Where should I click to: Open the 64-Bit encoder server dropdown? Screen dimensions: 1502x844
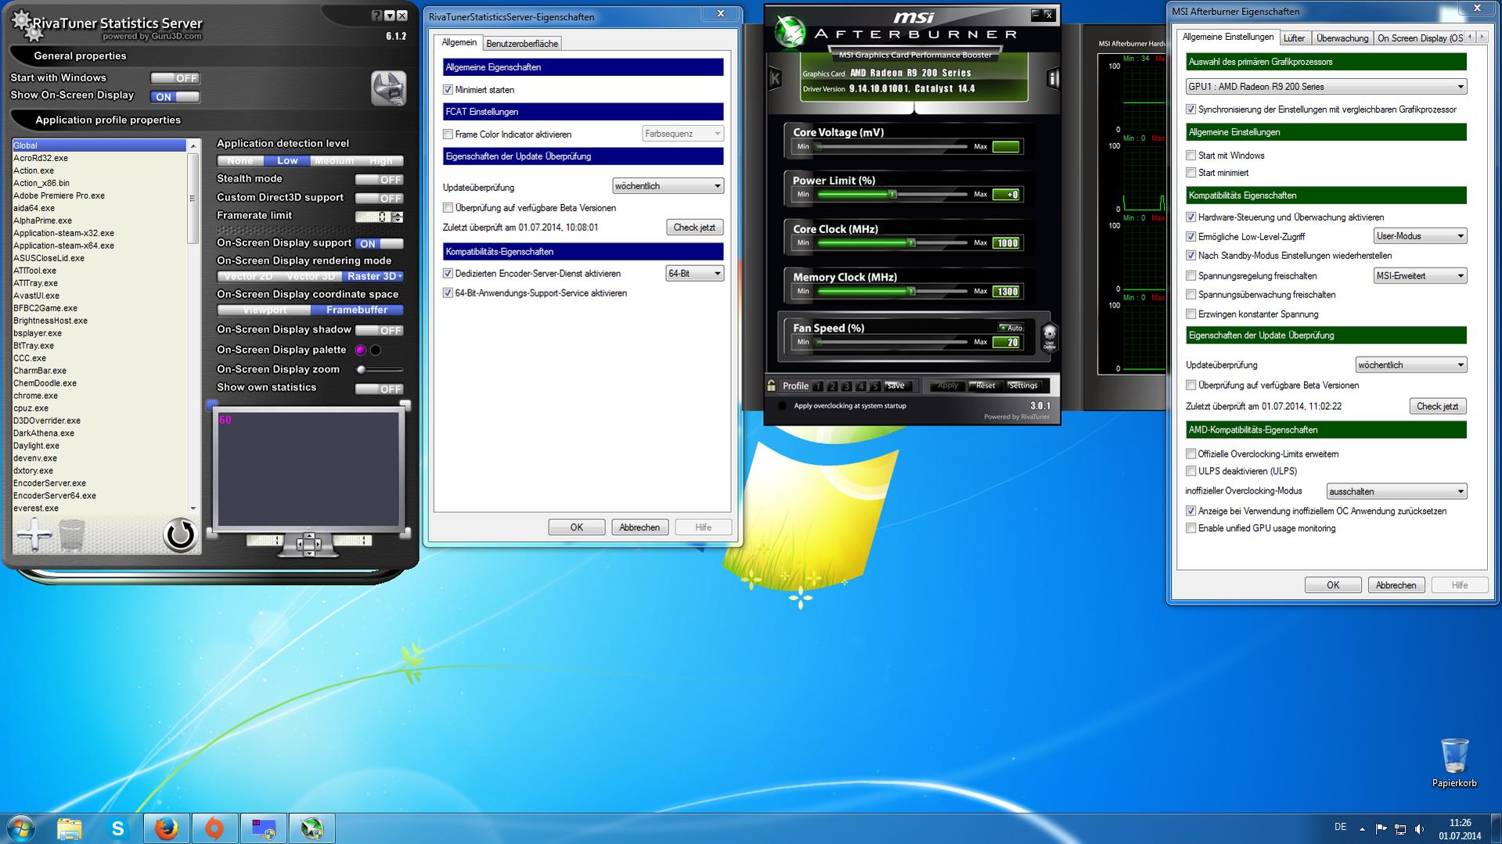coord(694,274)
